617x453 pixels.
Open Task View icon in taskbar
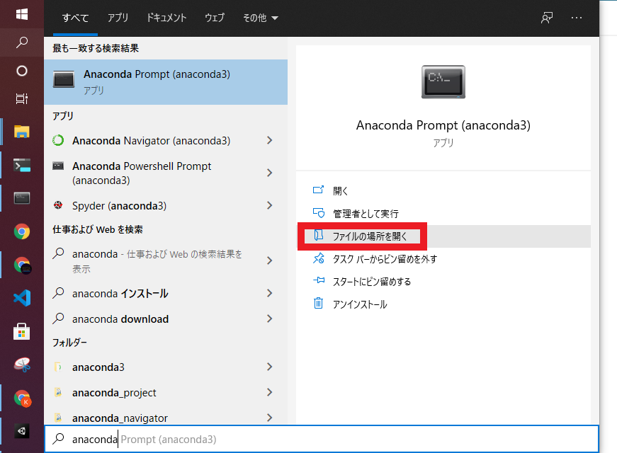(22, 98)
